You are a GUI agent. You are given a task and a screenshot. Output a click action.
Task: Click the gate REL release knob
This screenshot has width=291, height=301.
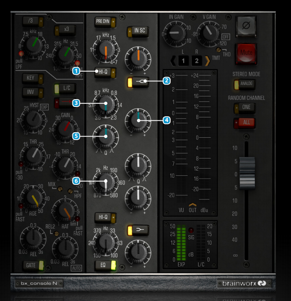tap(34, 239)
